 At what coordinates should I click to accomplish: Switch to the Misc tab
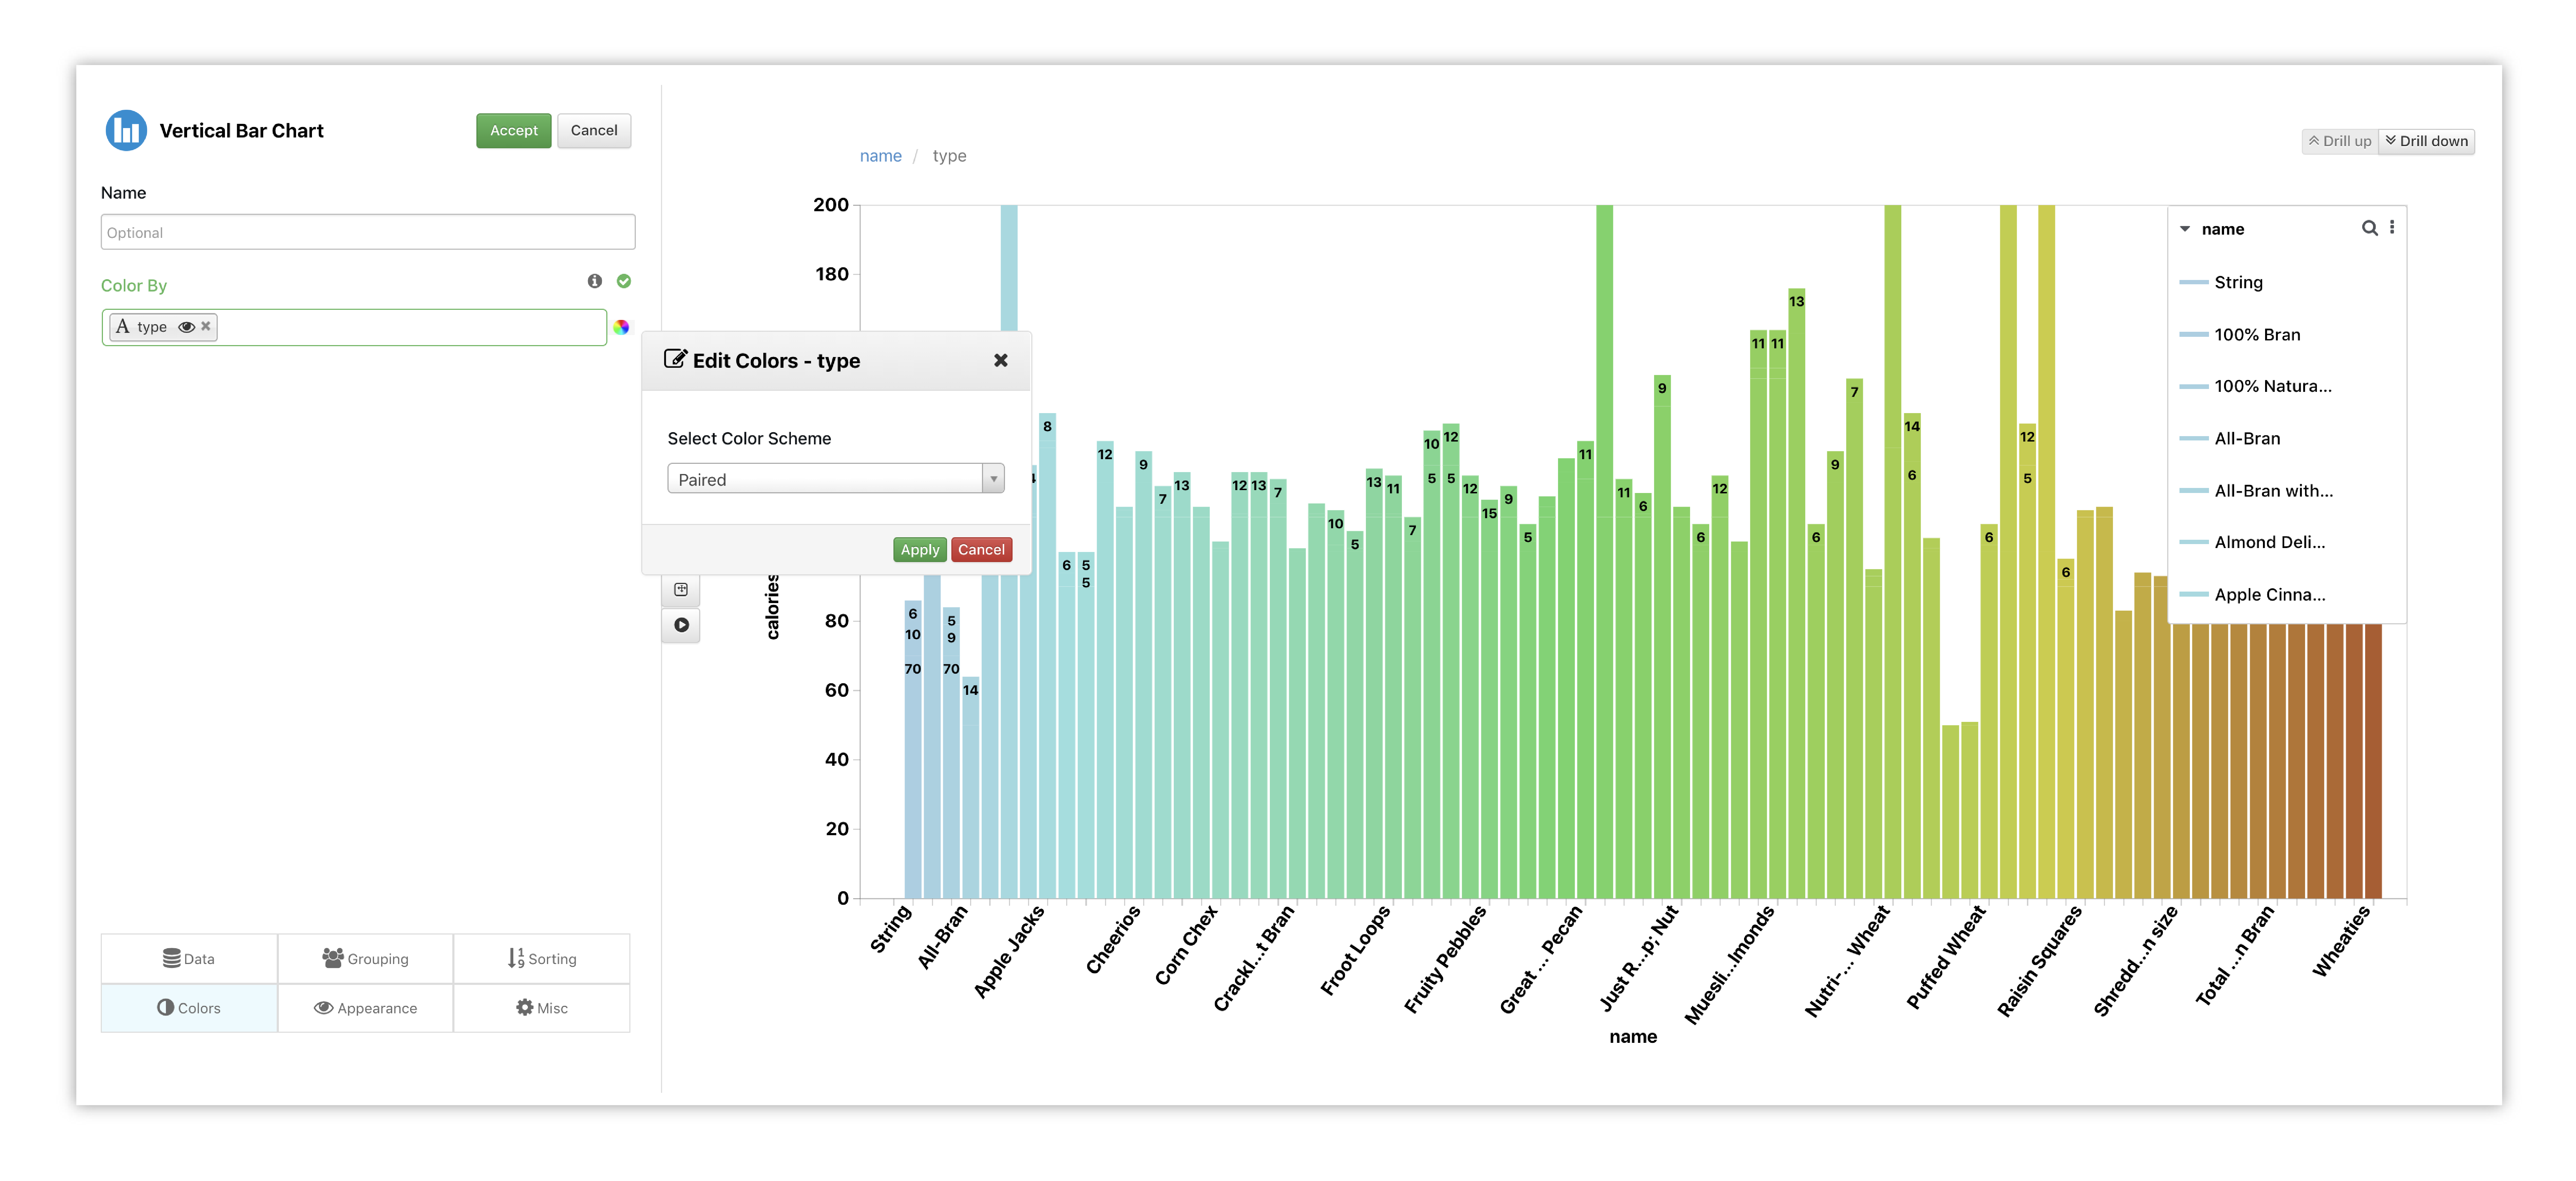coord(542,1008)
